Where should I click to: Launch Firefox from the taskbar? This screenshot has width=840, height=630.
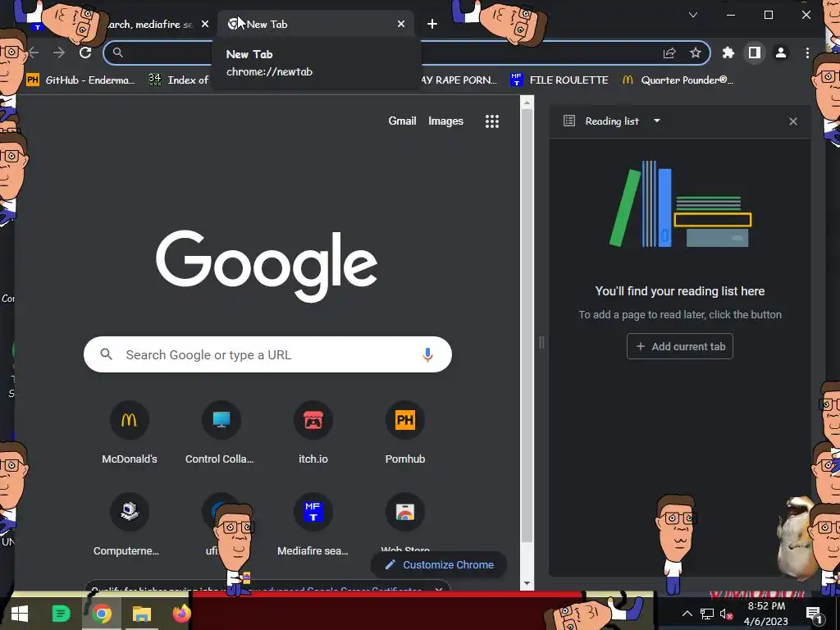[x=181, y=614]
